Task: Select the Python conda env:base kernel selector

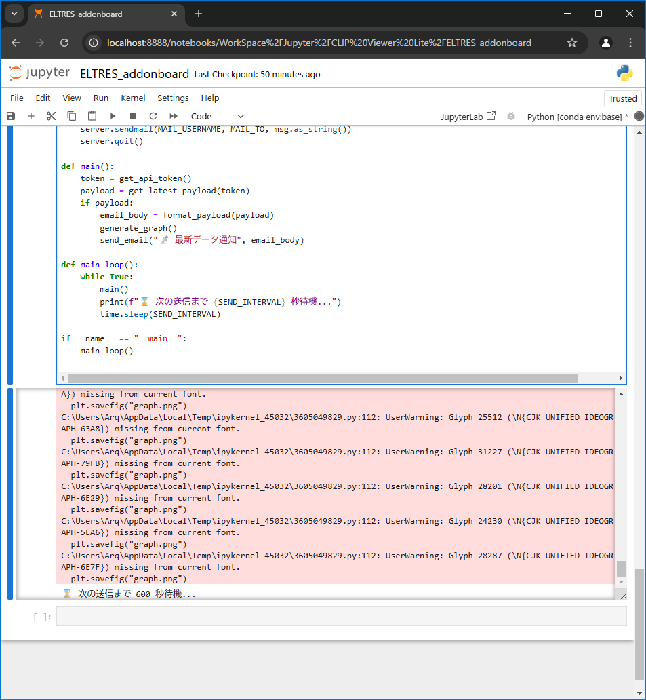Action: [x=577, y=117]
